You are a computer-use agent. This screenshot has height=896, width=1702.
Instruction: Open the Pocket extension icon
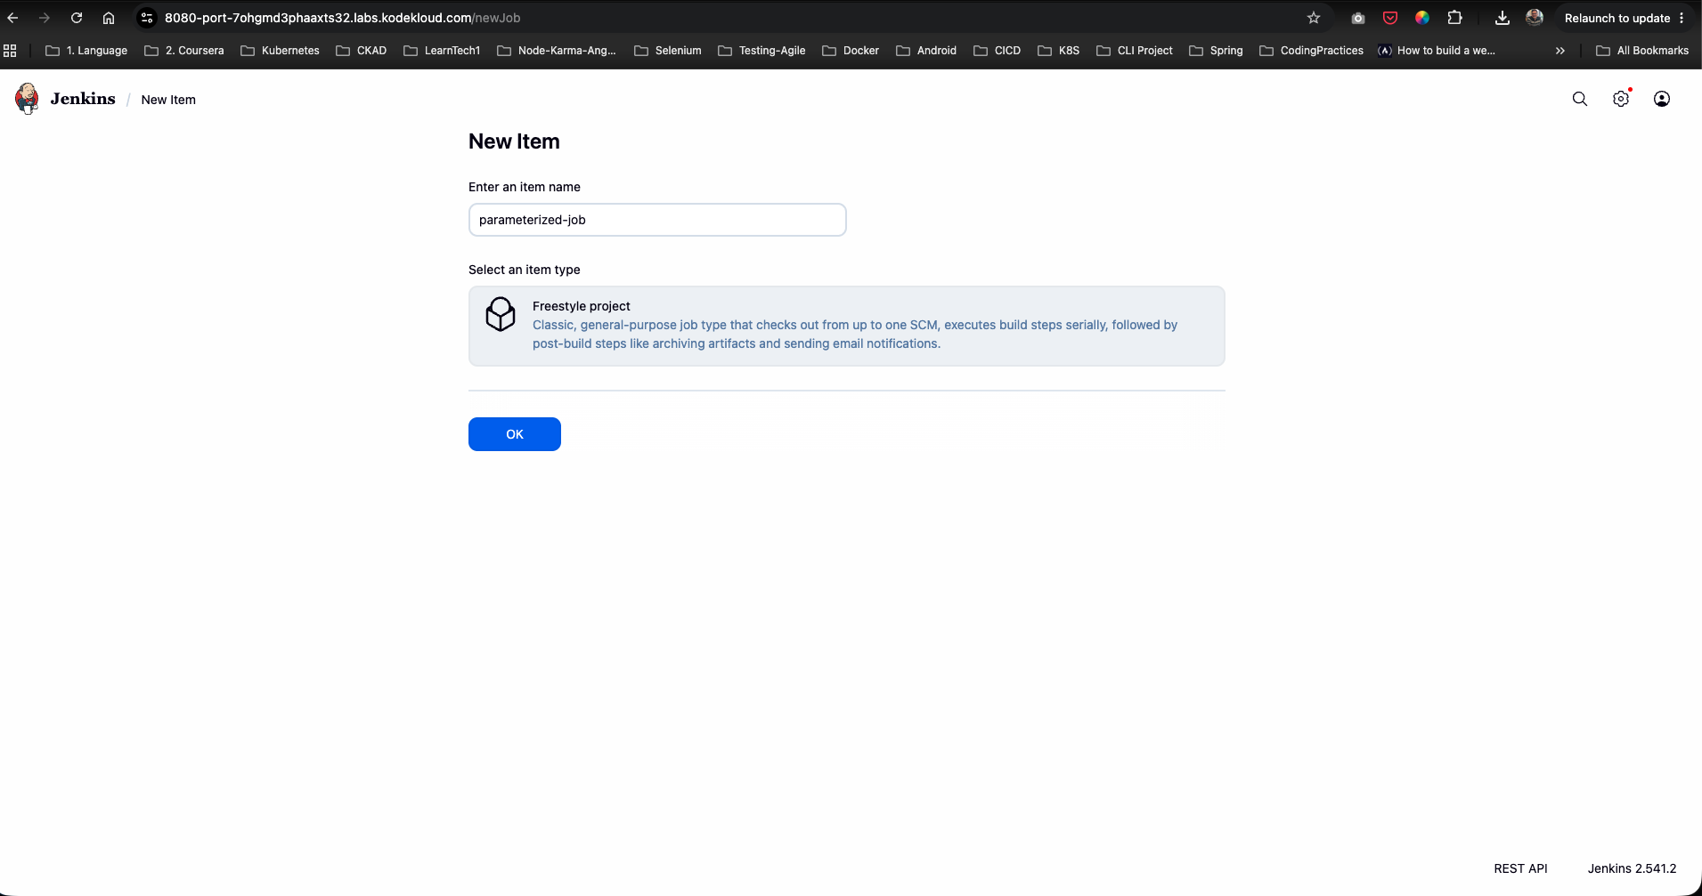point(1390,18)
